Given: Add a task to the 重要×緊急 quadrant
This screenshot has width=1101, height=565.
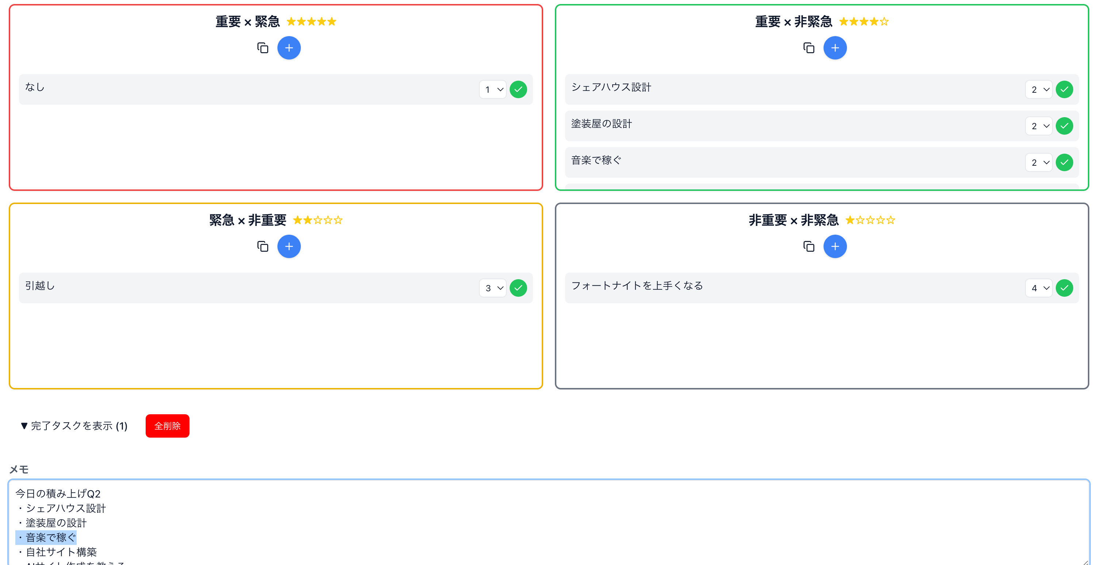Looking at the screenshot, I should click(289, 48).
